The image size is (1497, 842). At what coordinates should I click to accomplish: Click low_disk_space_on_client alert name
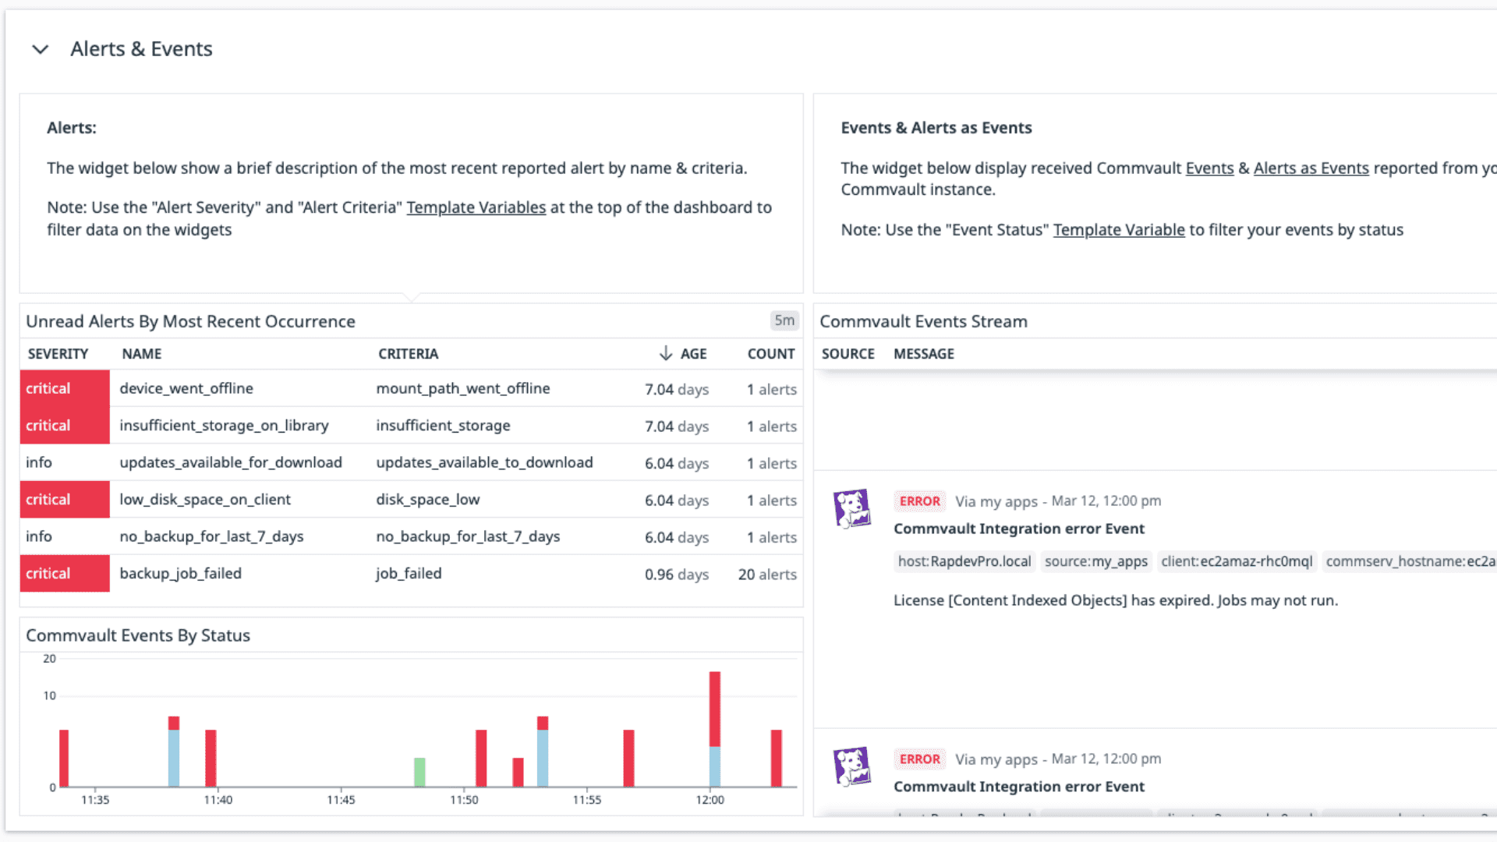205,500
